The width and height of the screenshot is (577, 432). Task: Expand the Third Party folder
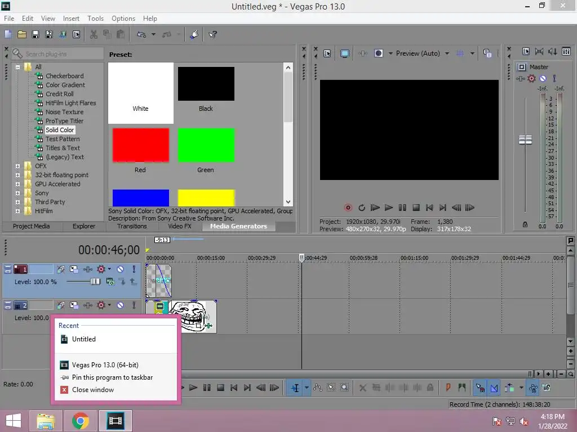(x=17, y=202)
